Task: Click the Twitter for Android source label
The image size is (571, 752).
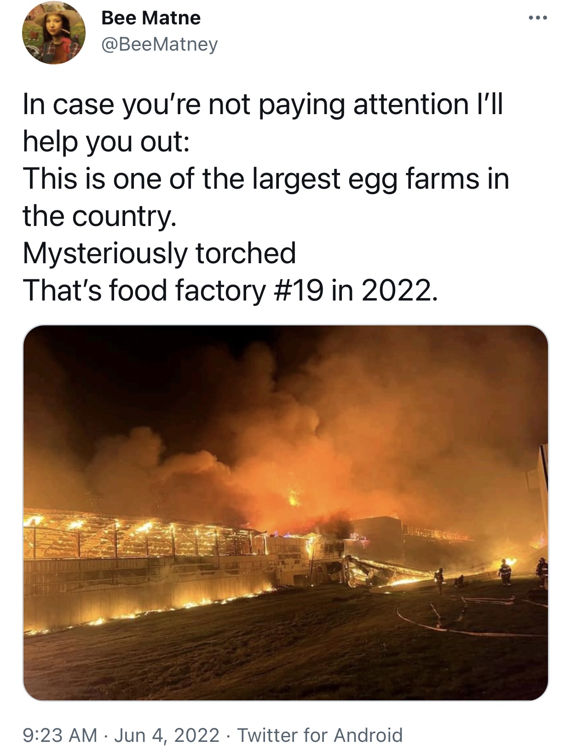Action: (320, 735)
